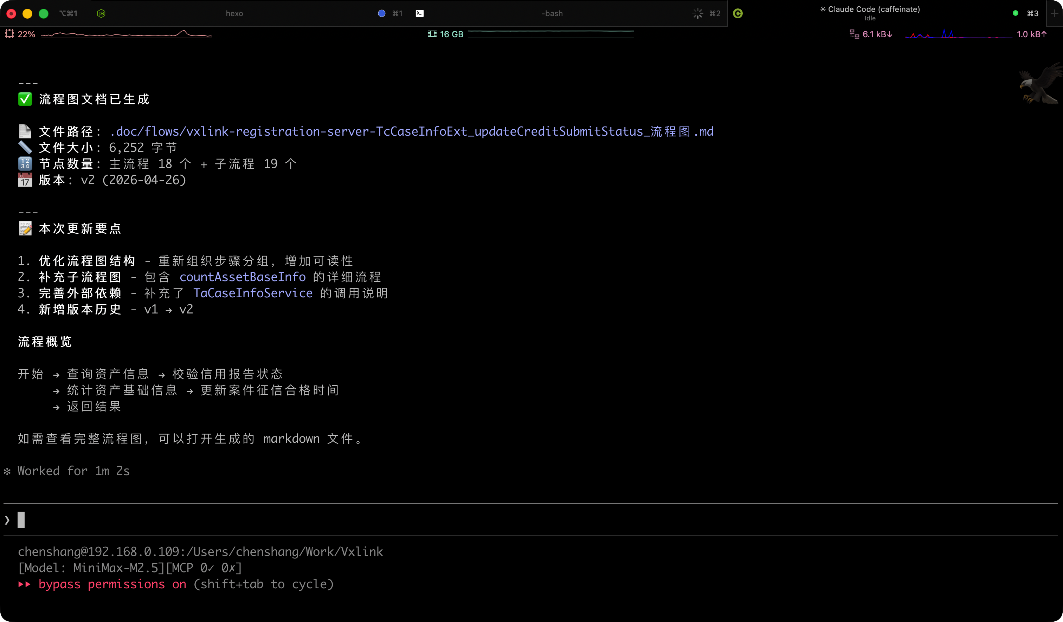Switch to the -bash tab

pos(552,13)
